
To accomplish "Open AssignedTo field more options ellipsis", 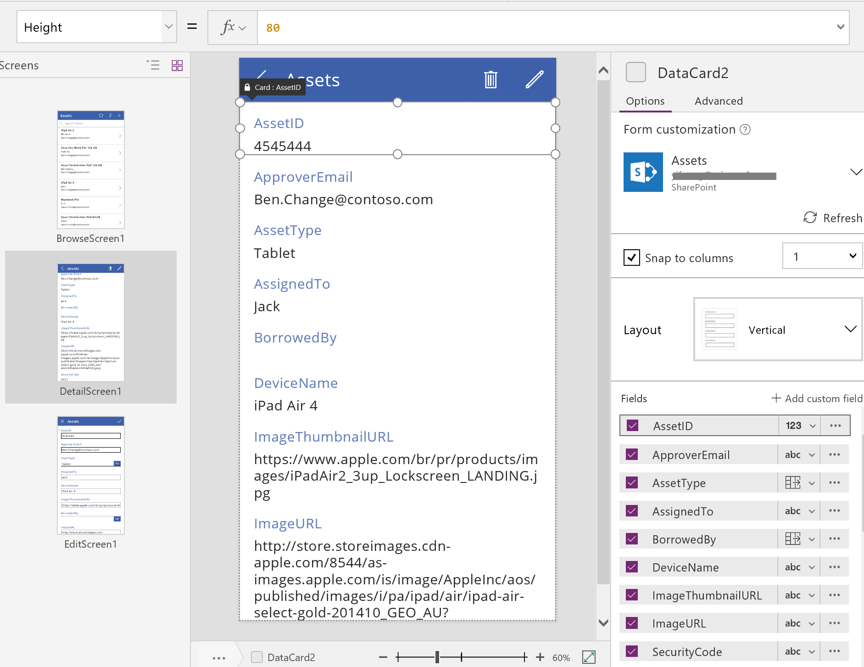I will 835,510.
